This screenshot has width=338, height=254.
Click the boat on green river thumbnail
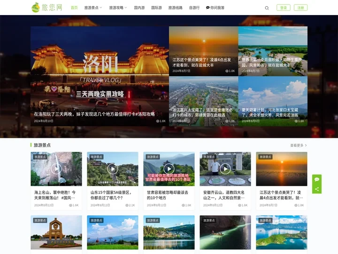[225, 232]
